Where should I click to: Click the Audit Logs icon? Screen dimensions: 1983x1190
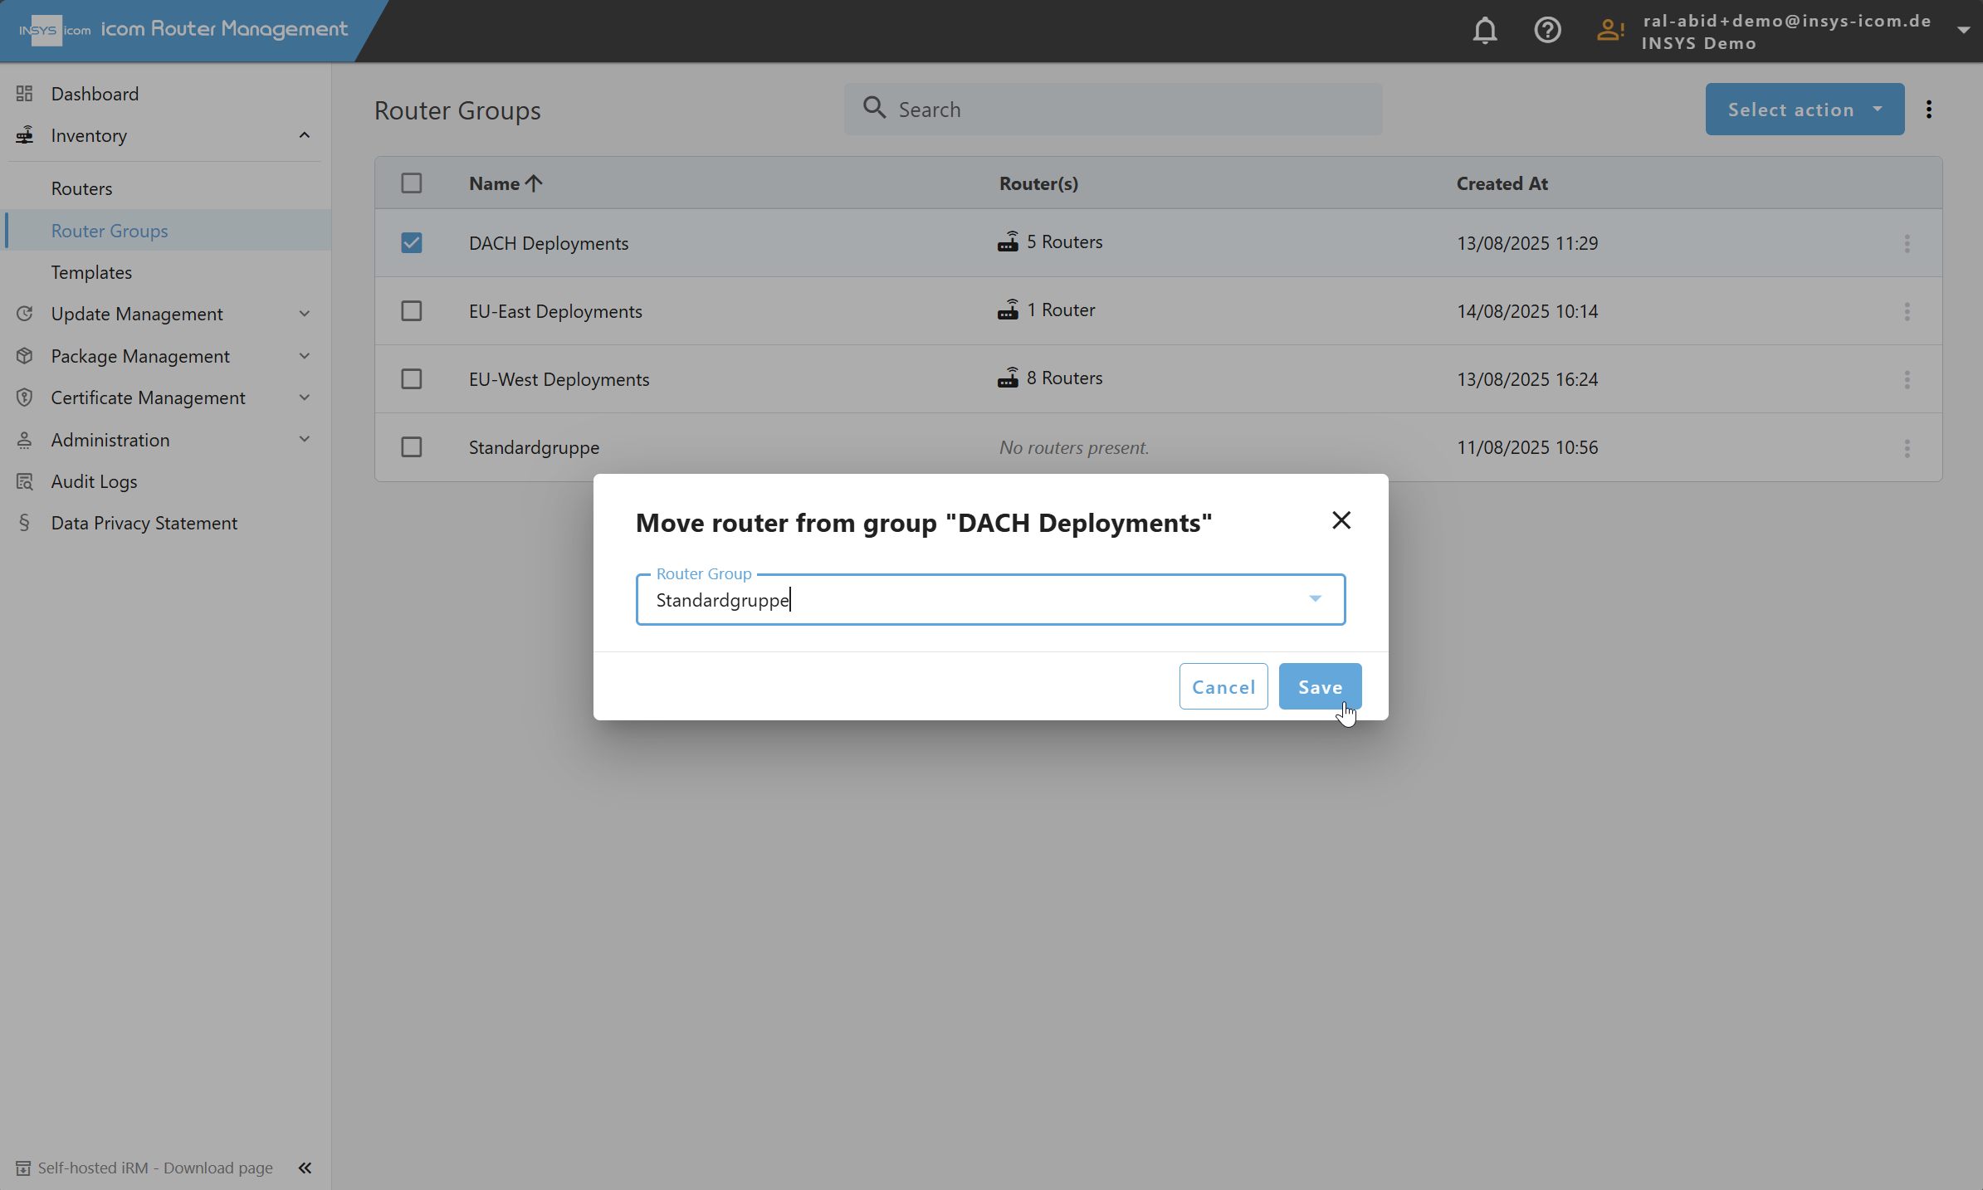tap(24, 481)
